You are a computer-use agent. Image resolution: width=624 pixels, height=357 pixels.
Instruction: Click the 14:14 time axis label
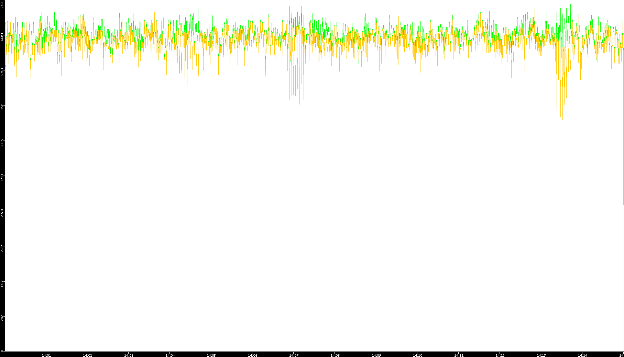click(x=582, y=355)
